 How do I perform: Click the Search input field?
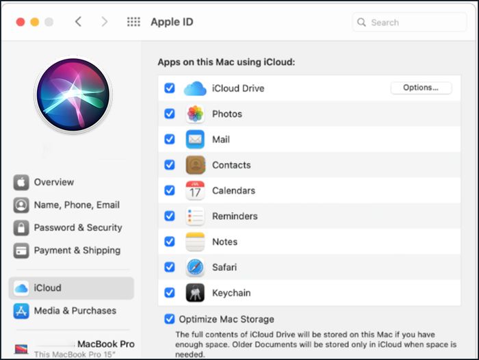coord(409,22)
